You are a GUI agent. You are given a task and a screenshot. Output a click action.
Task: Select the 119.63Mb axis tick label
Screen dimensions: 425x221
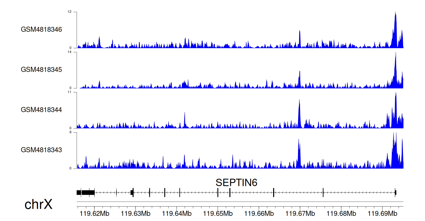pos(135,213)
